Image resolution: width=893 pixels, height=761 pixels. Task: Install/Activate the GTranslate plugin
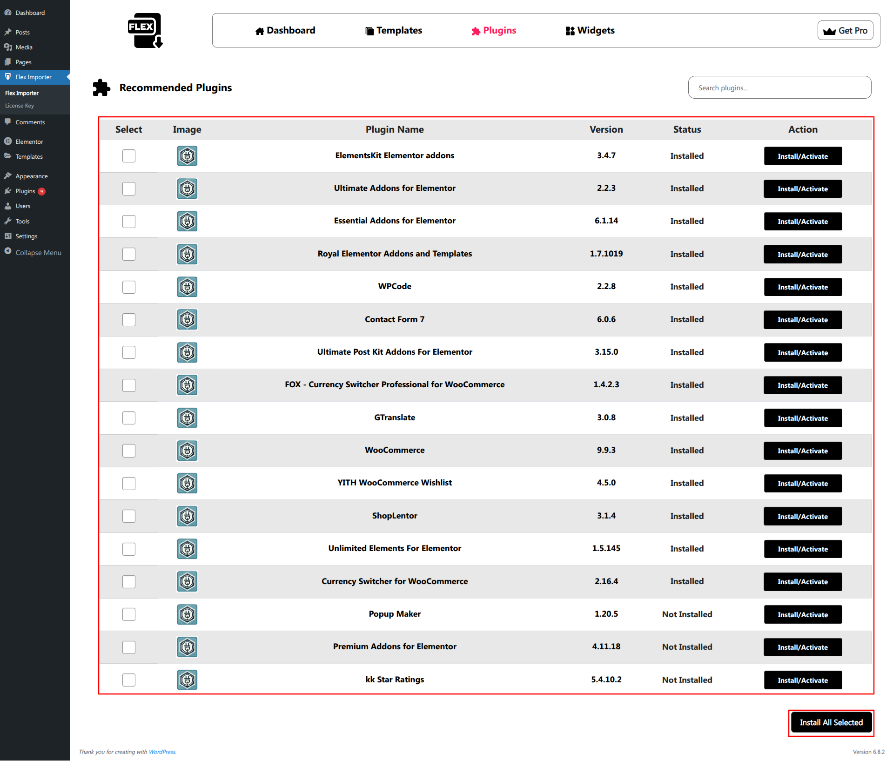pos(803,418)
